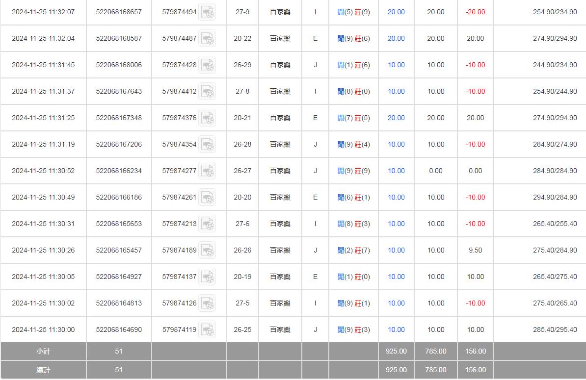Image resolution: width=586 pixels, height=380 pixels.
Task: Open video replay icon for round 579874494
Action: pos(207,12)
